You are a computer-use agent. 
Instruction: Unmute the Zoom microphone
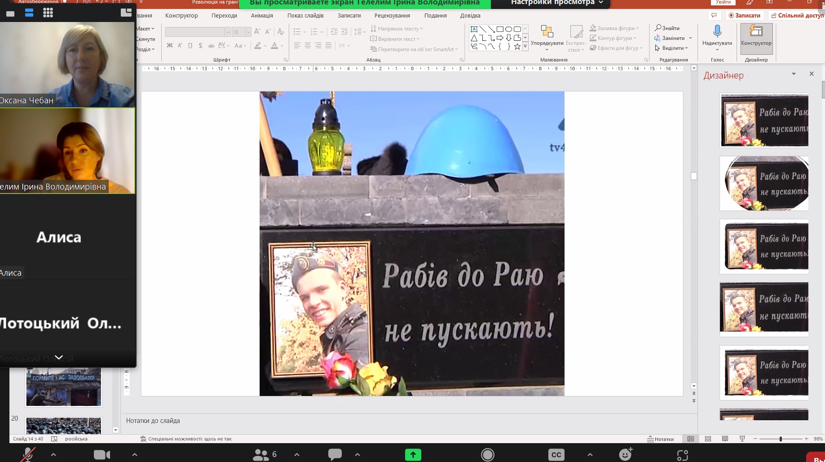(27, 454)
